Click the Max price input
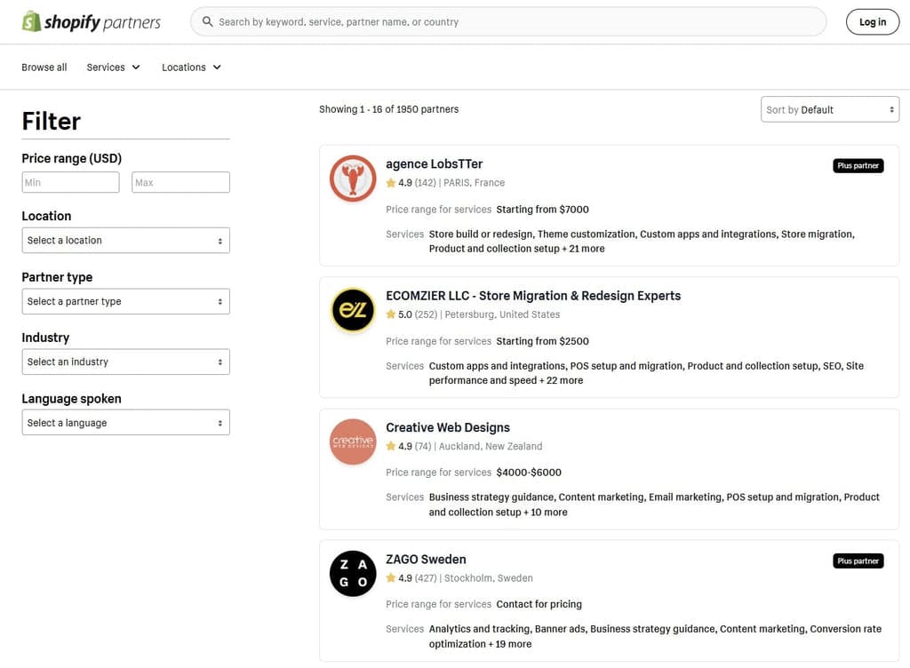The height and width of the screenshot is (668, 910). [180, 182]
